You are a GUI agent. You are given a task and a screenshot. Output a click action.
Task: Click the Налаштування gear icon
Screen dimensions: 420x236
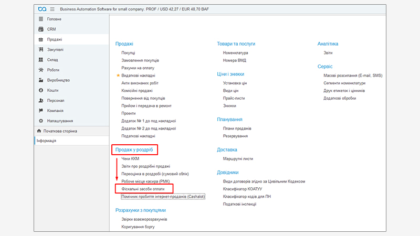pyautogui.click(x=41, y=121)
